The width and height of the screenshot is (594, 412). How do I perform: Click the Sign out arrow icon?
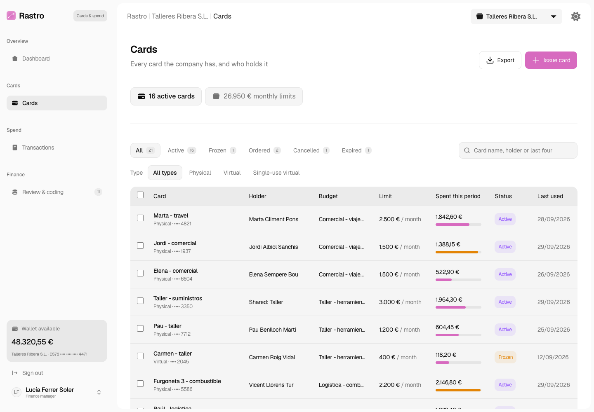[15, 373]
